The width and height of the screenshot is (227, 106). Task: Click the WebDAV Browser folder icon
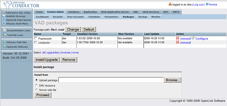[x=4, y=16]
